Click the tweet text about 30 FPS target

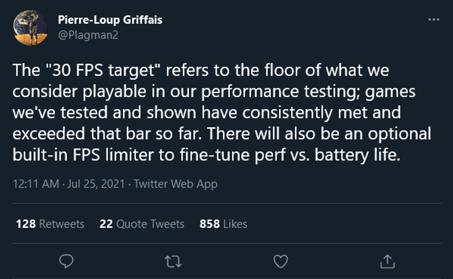(222, 112)
